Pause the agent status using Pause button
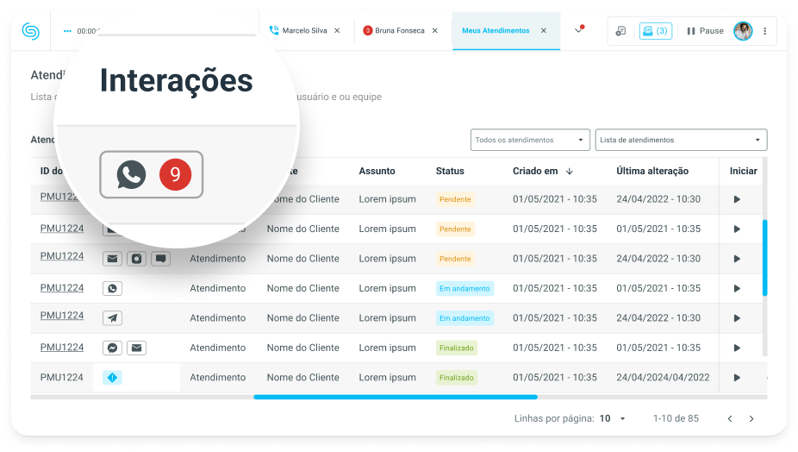 (705, 31)
